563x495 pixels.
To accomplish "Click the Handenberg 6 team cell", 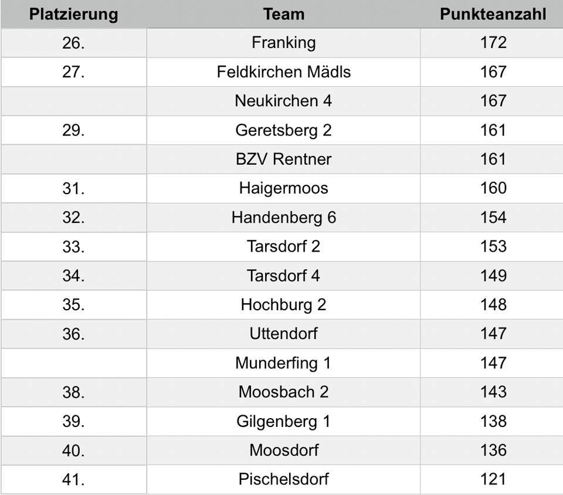I will coord(284,218).
